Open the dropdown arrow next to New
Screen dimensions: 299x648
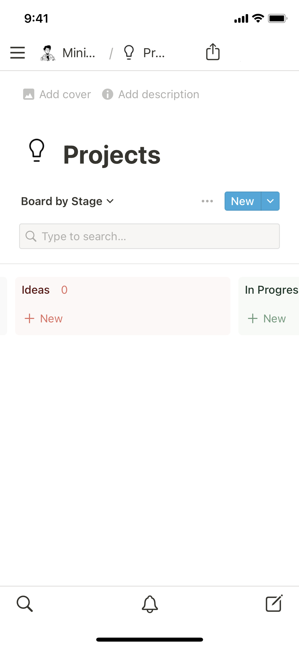[270, 201]
